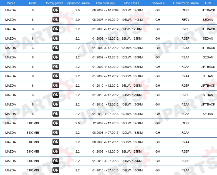Click 2.0 in the 08.2007 -> 10.2009 row
This screenshot has height=175, width=217.
[77, 10]
